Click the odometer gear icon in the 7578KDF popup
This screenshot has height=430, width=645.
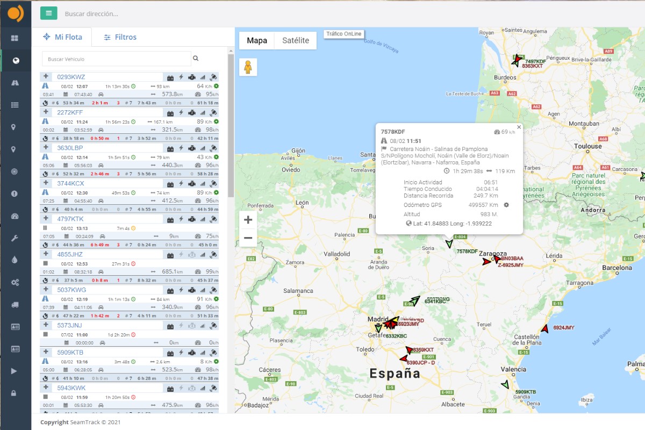click(x=506, y=205)
